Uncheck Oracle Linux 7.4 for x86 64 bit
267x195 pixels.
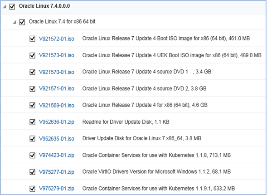point(22,22)
